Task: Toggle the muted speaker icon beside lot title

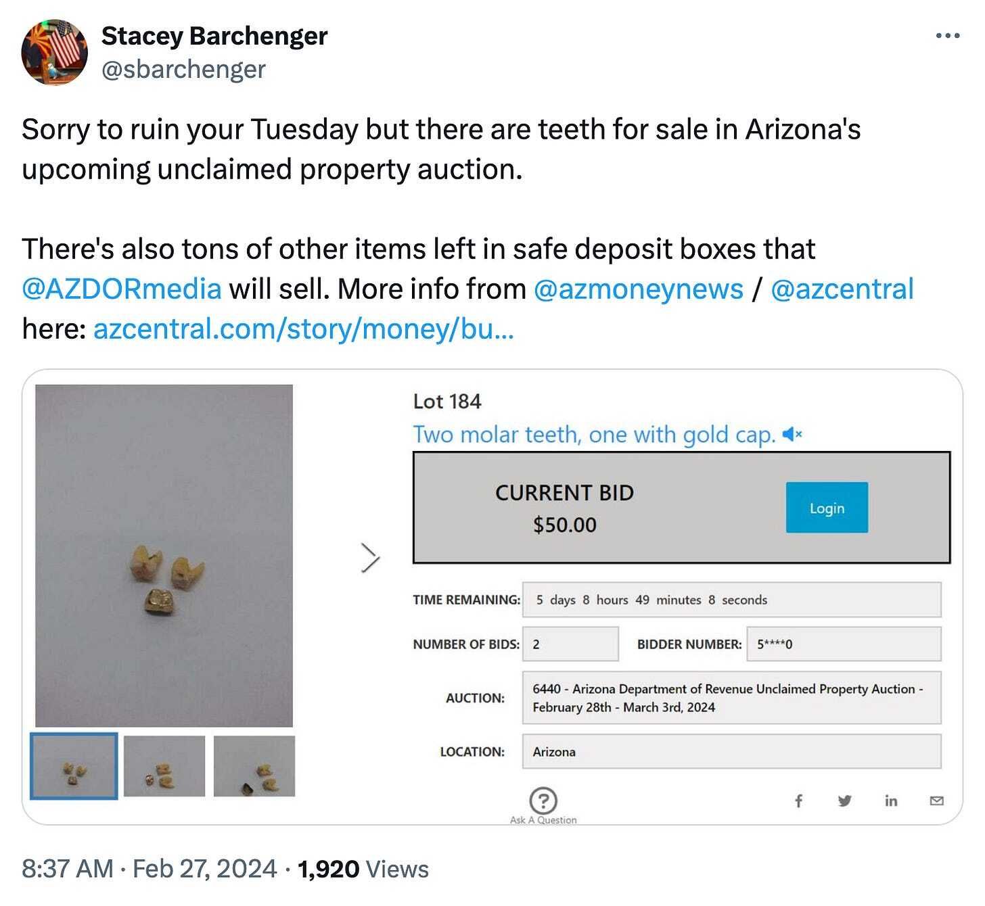Action: (x=792, y=434)
